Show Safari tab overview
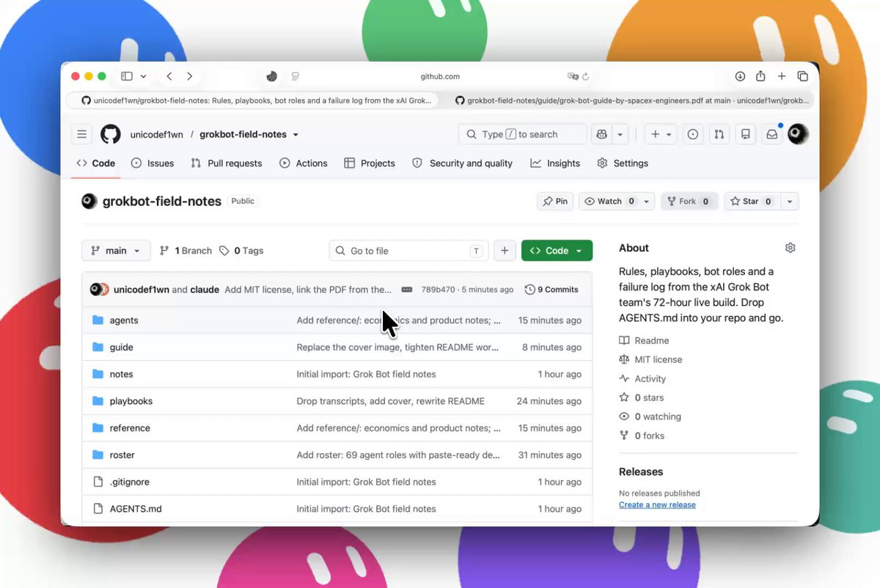This screenshot has width=880, height=588. coord(802,76)
